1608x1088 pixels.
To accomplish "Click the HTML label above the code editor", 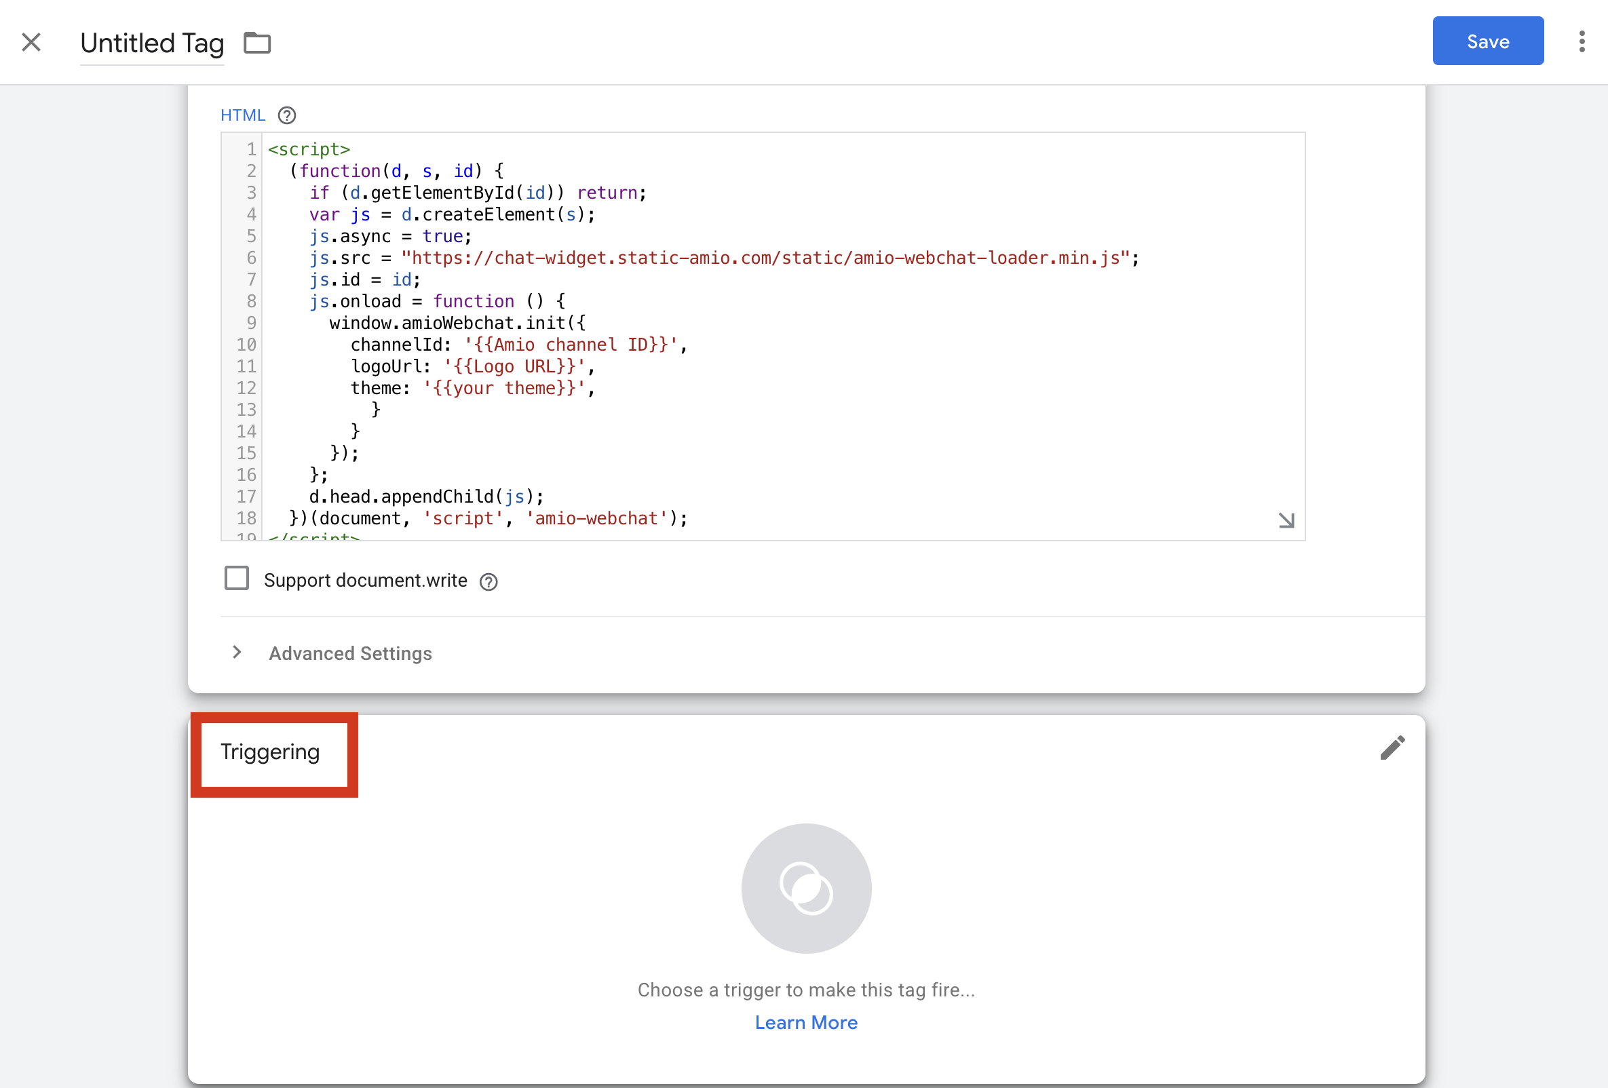I will pos(243,115).
